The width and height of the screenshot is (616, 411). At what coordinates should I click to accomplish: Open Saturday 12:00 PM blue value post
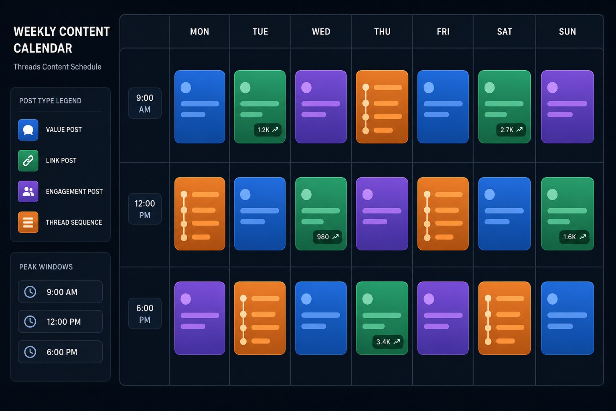[x=505, y=214]
